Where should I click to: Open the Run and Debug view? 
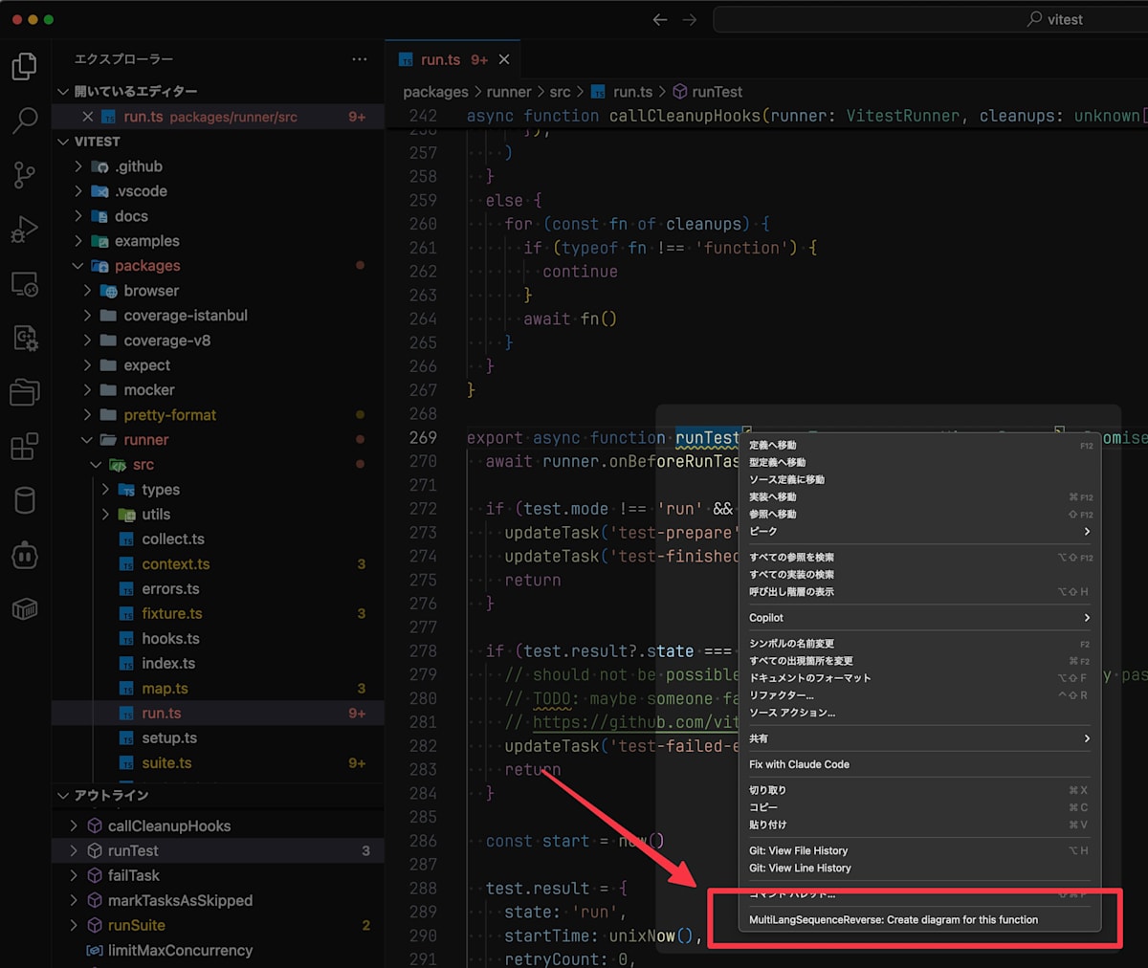click(25, 230)
